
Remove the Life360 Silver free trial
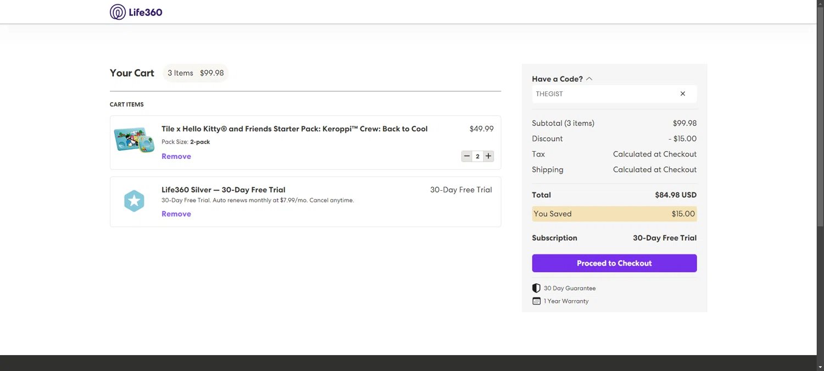[x=176, y=214]
